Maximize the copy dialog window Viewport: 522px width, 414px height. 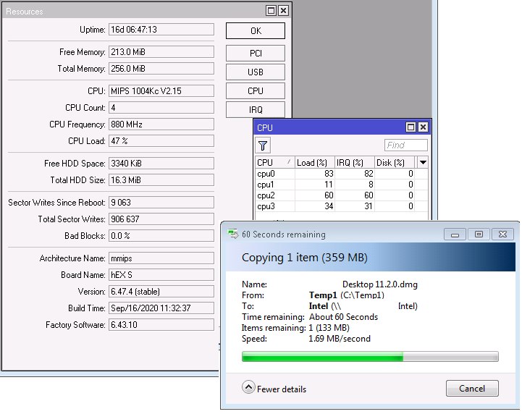click(479, 235)
